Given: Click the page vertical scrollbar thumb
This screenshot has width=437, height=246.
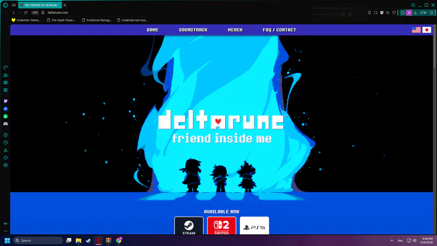Looking at the screenshot, I should tap(434, 47).
